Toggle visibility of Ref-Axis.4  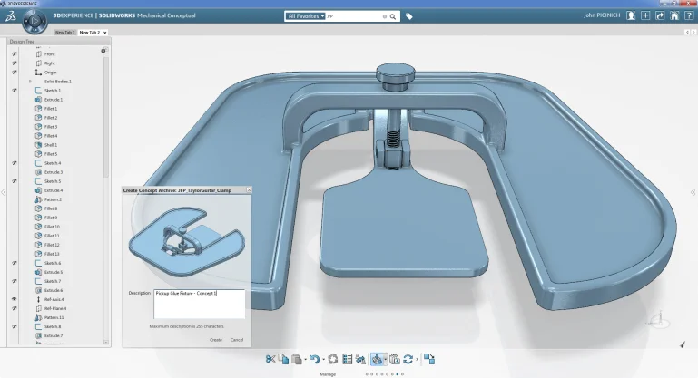tap(14, 299)
